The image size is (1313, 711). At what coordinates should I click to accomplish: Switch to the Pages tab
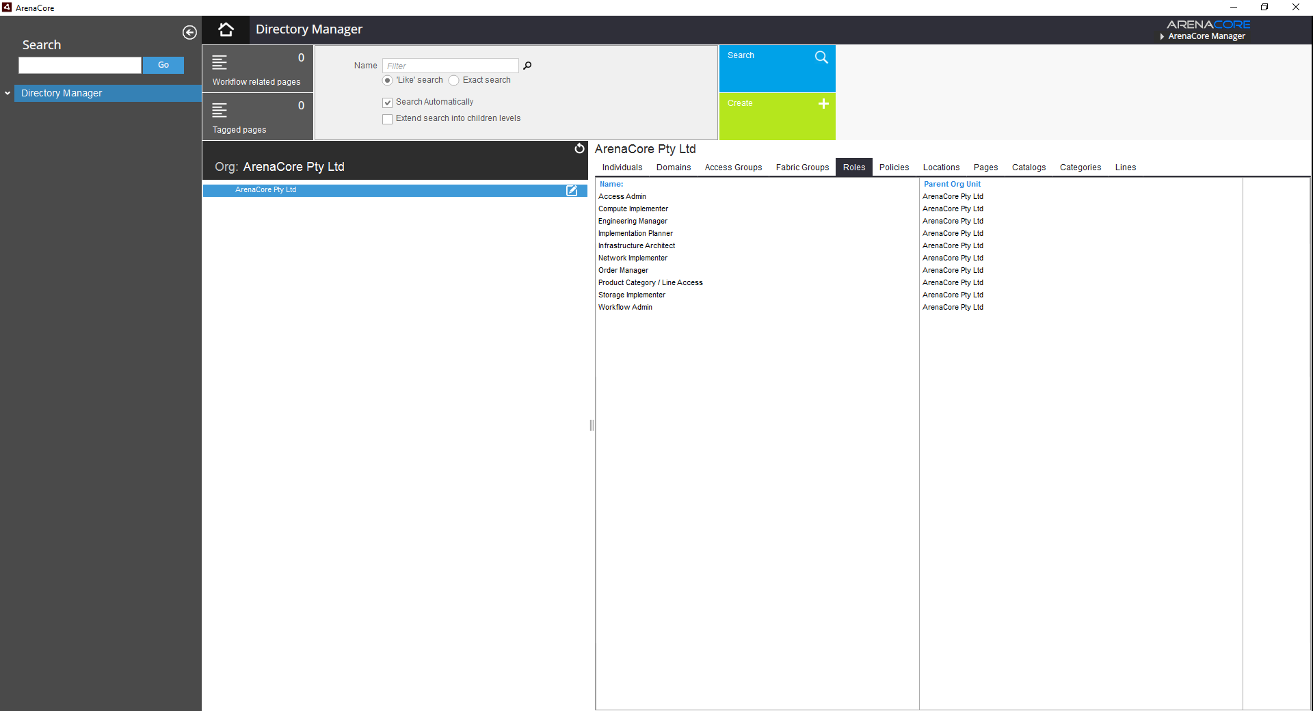pos(985,167)
